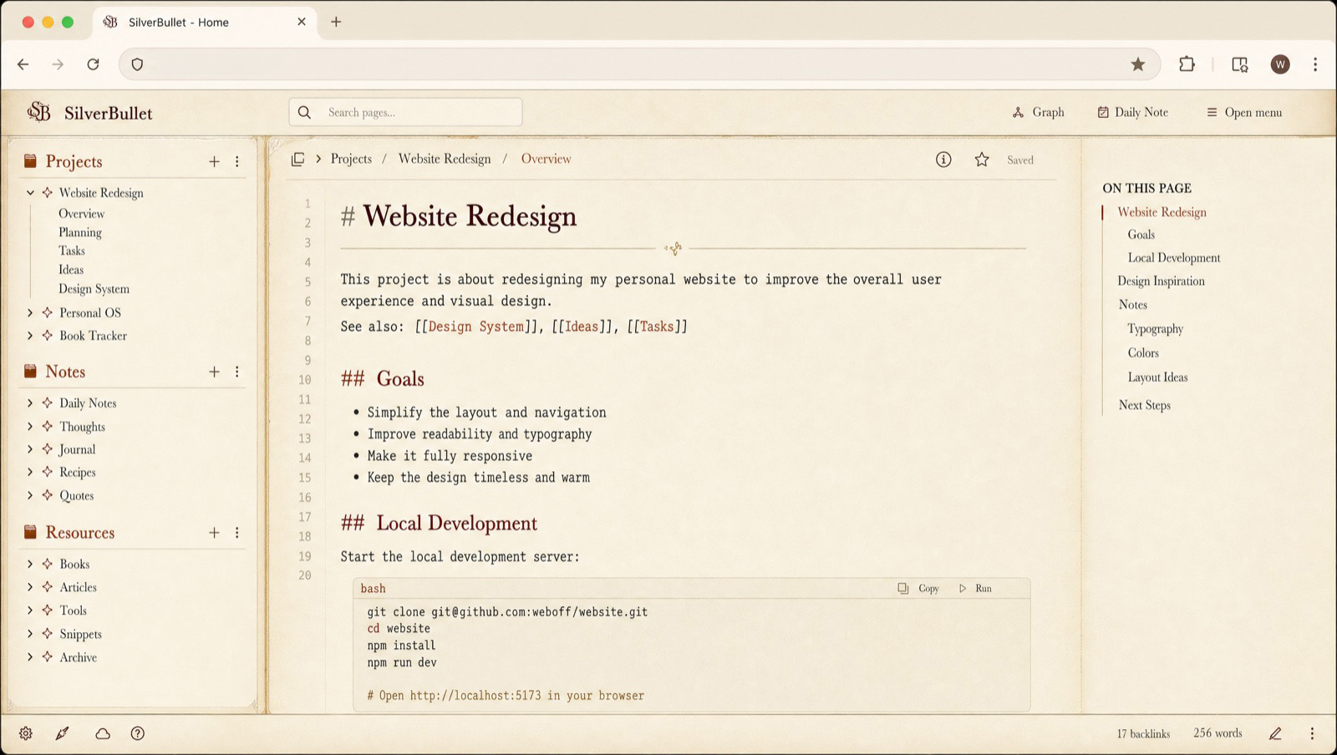Screen dimensions: 1337x755
Task: Focus the Search pages field
Action: pos(405,112)
